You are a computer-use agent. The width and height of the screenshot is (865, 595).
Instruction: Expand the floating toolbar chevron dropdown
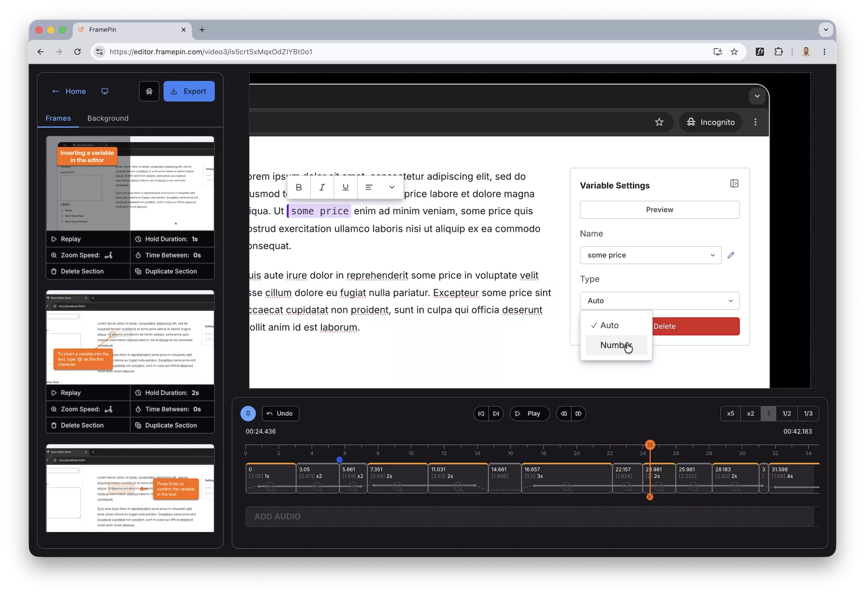[x=392, y=187]
